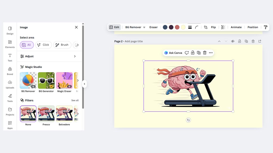The image size is (273, 153).
Task: Select the All area option
Action: point(27,45)
